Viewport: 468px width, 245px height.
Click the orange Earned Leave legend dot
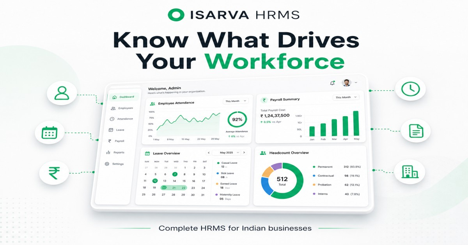pyautogui.click(x=217, y=184)
